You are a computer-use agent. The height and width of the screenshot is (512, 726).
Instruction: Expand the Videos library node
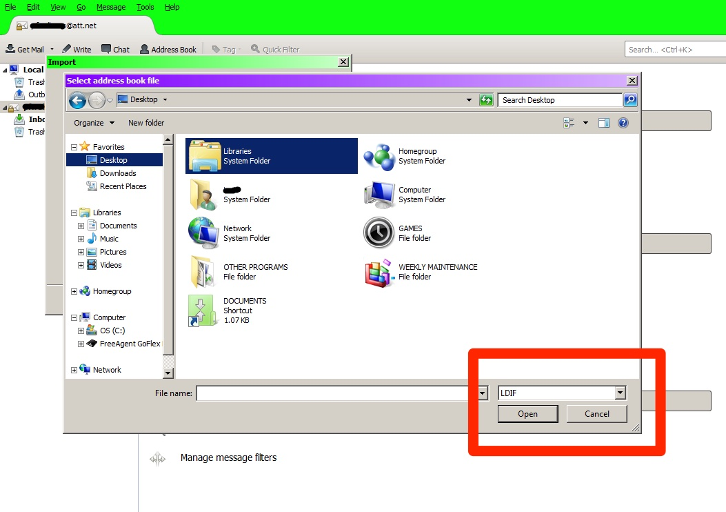81,266
